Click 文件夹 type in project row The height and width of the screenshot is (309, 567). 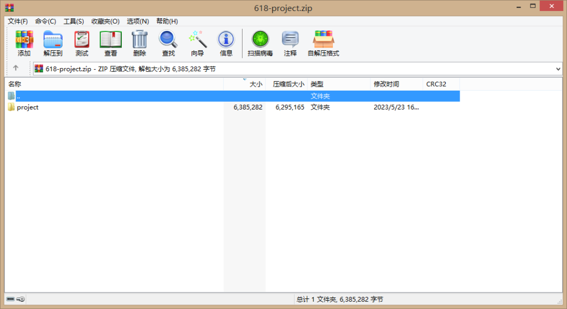(x=320, y=107)
